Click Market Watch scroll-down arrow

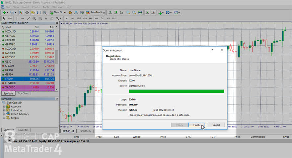pos(57,89)
